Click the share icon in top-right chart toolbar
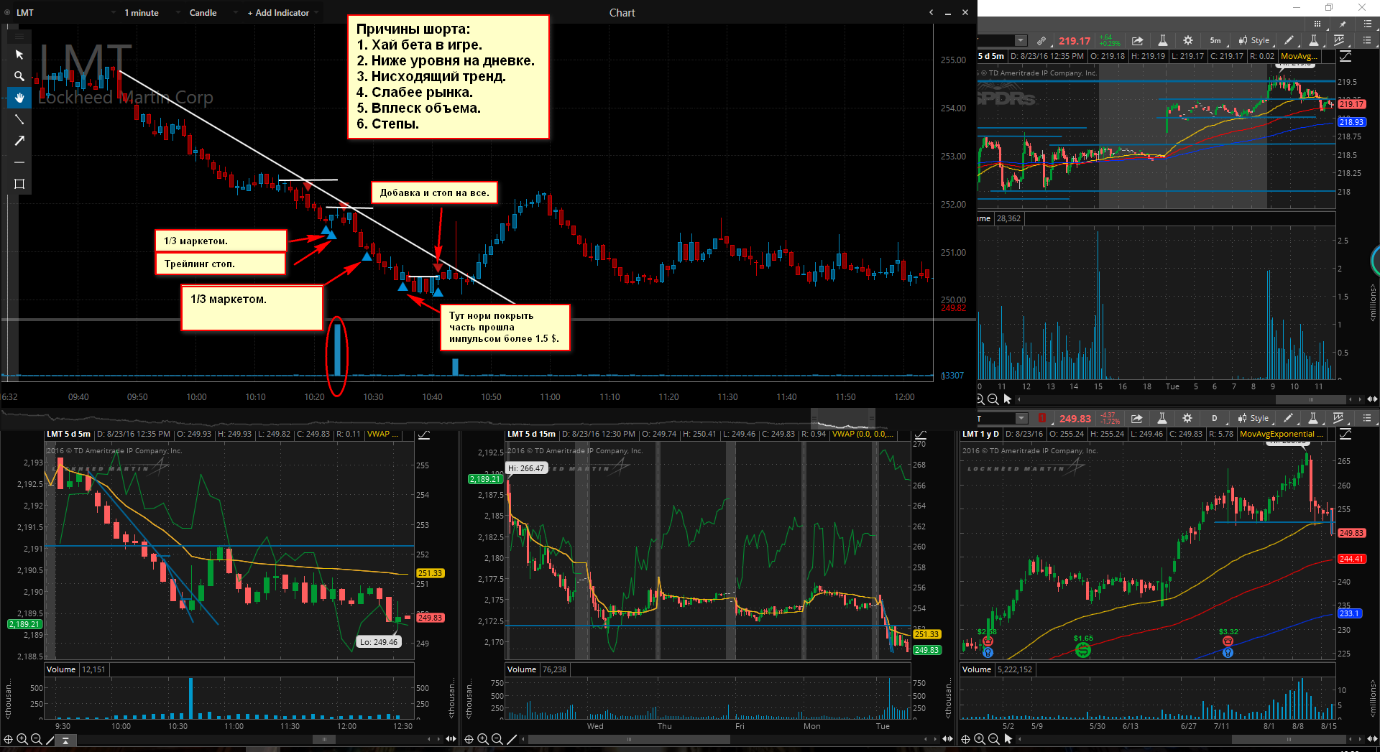This screenshot has height=752, width=1380. point(1137,41)
